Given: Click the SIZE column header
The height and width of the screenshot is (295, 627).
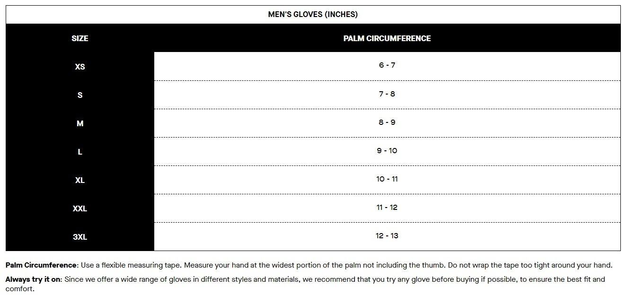Looking at the screenshot, I should click(x=79, y=38).
